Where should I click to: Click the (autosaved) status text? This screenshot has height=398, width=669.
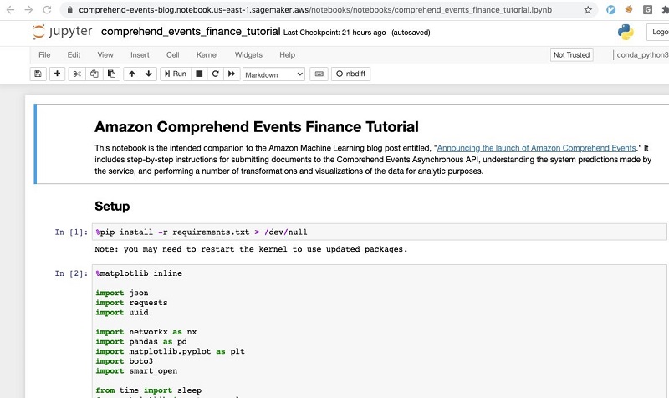pos(411,33)
